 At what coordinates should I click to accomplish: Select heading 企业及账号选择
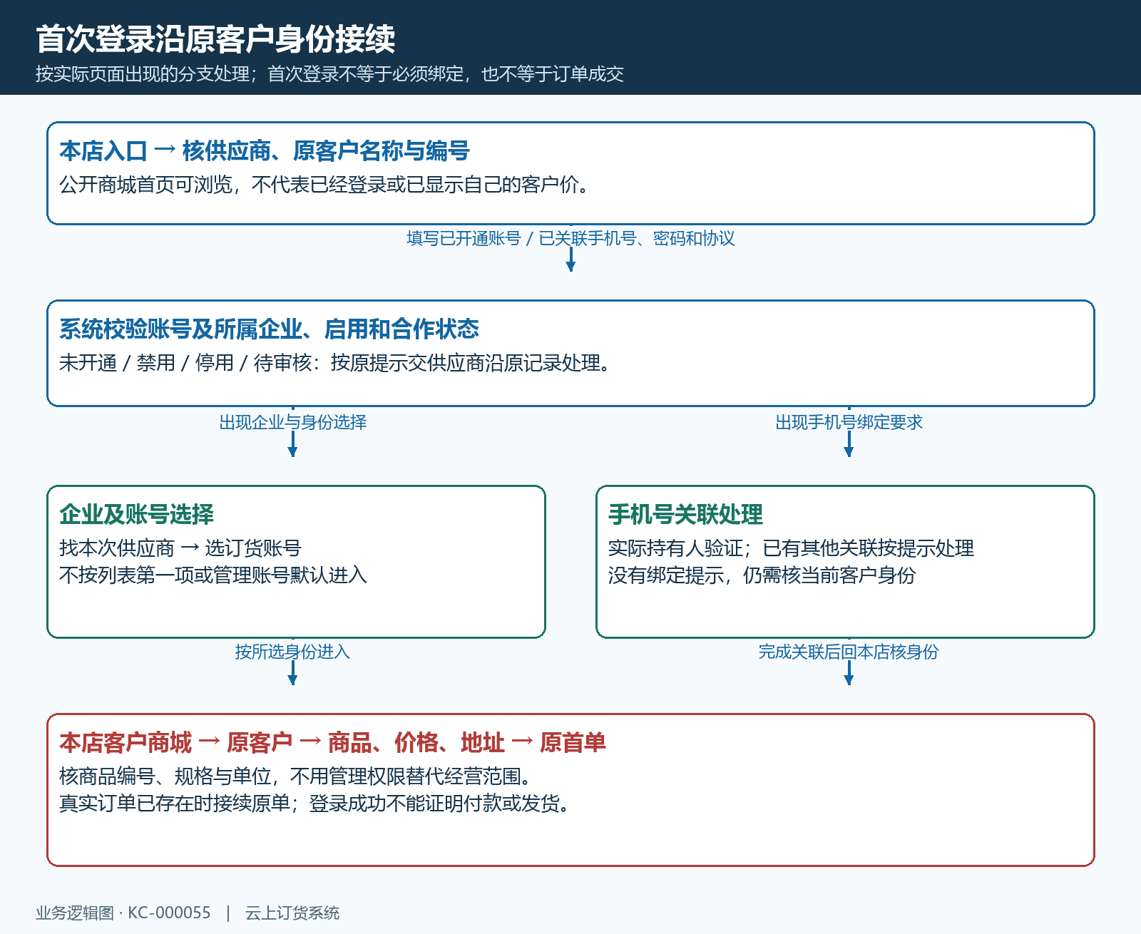coord(136,514)
